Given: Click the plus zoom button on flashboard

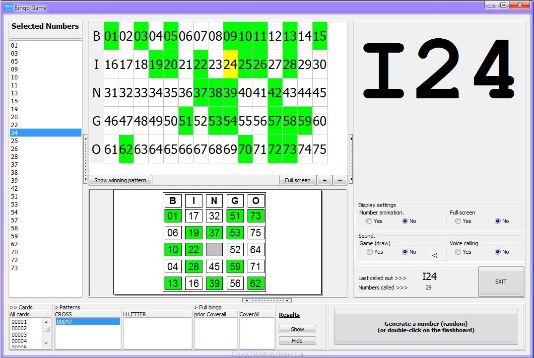Looking at the screenshot, I should coord(325,180).
